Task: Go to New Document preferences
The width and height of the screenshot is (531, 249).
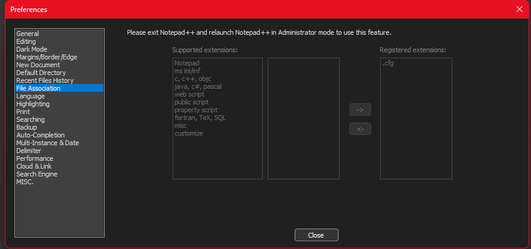Action: click(x=60, y=65)
